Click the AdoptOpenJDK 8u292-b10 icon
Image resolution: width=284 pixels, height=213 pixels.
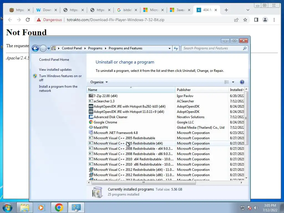91,106
